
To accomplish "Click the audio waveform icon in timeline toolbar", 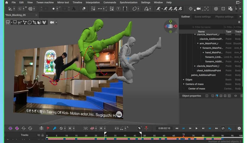I will [x=92, y=128].
